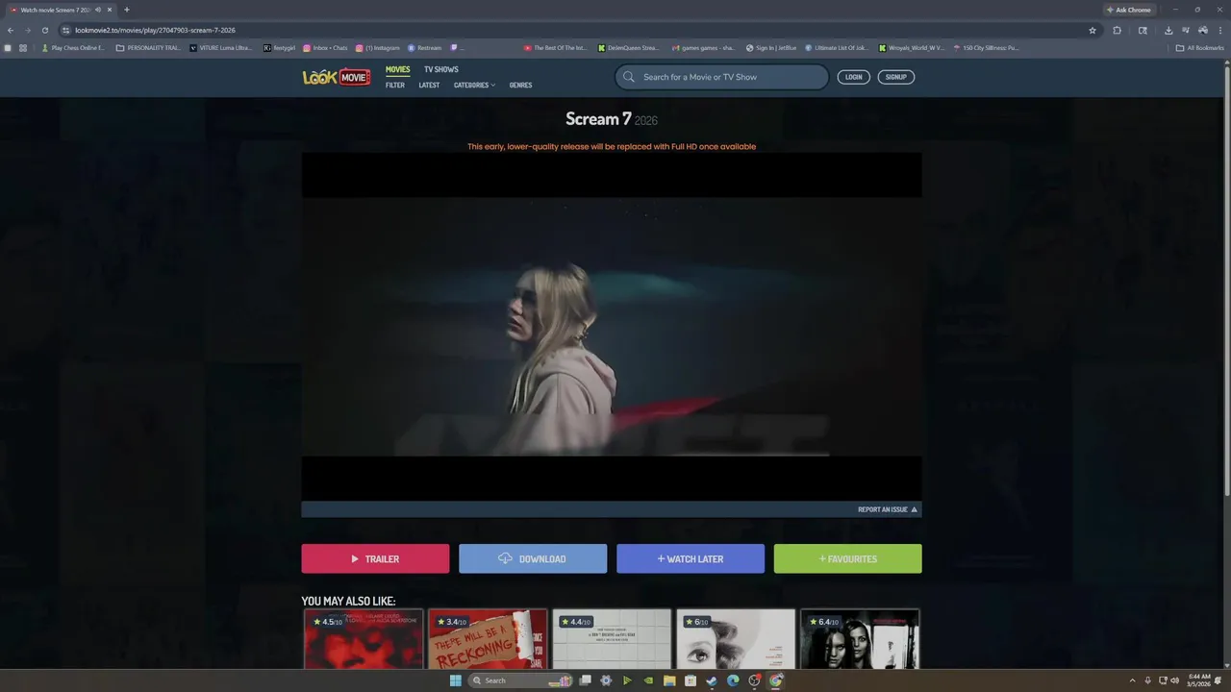Open the DeleteQueen Stream bookmark

pyautogui.click(x=629, y=47)
